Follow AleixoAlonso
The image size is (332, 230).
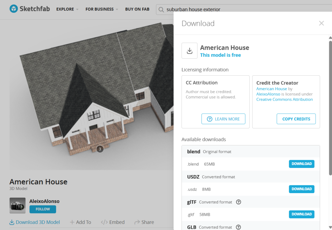(x=43, y=209)
